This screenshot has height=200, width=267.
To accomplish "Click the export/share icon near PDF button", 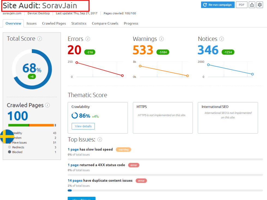I will (252, 5).
